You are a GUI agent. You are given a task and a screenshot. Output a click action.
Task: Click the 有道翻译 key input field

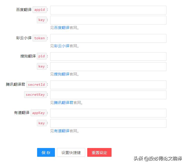pyautogui.click(x=108, y=123)
